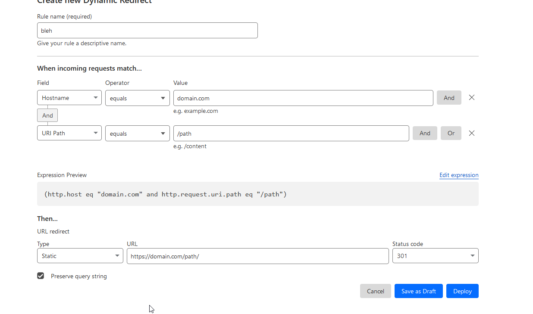The height and width of the screenshot is (314, 533).
Task: Expand the Hostname row operator dropdown
Action: pyautogui.click(x=138, y=98)
